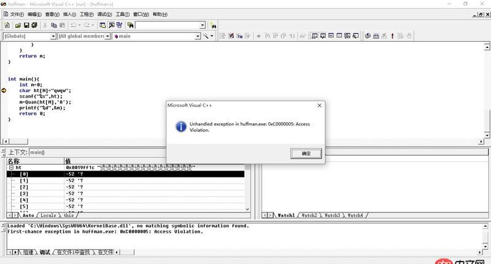
Task: Click the Run to Cursor icon
Action: click(292, 36)
